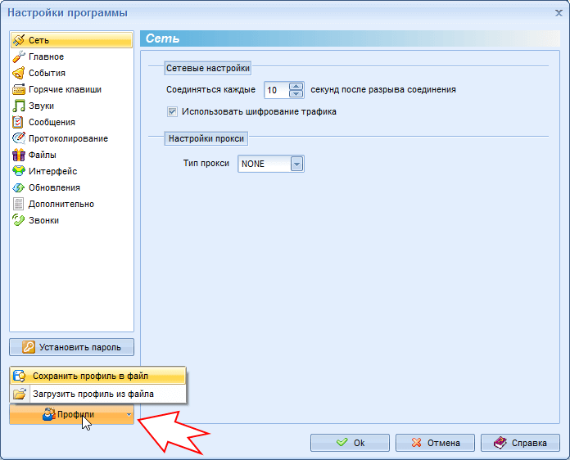
Task: Click the globe icon beside Обновления
Action: point(19,187)
